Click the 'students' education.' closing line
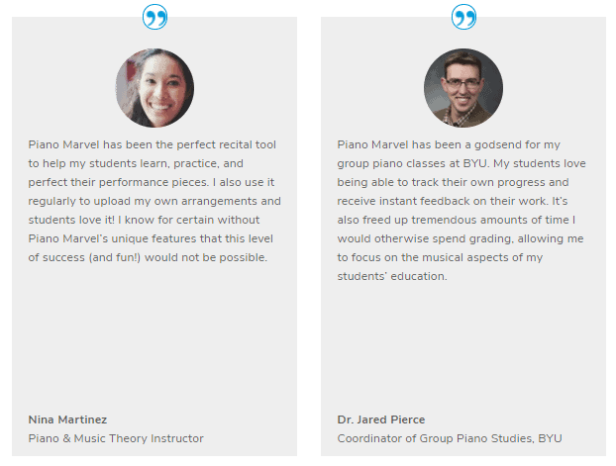 (392, 276)
